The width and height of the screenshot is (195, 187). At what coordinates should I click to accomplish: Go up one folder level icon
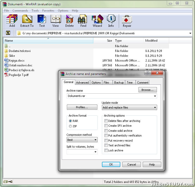[x=8, y=33]
